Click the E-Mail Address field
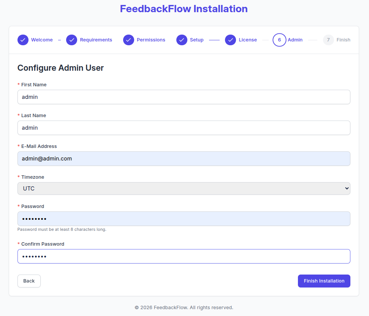 (x=184, y=159)
